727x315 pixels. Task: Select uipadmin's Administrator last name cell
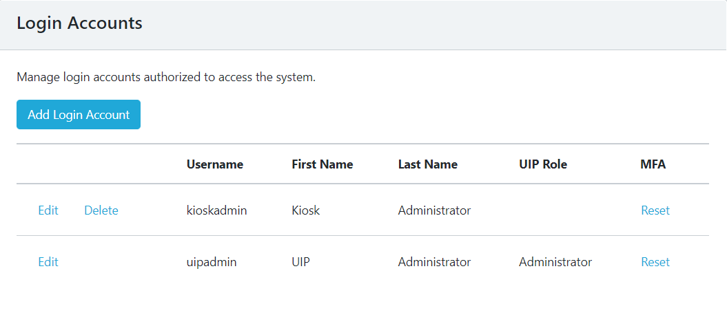[x=434, y=262]
